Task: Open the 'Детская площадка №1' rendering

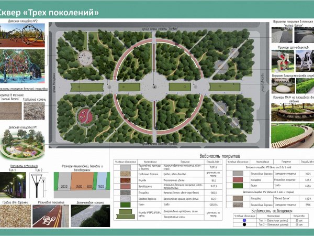Action: (x=23, y=145)
